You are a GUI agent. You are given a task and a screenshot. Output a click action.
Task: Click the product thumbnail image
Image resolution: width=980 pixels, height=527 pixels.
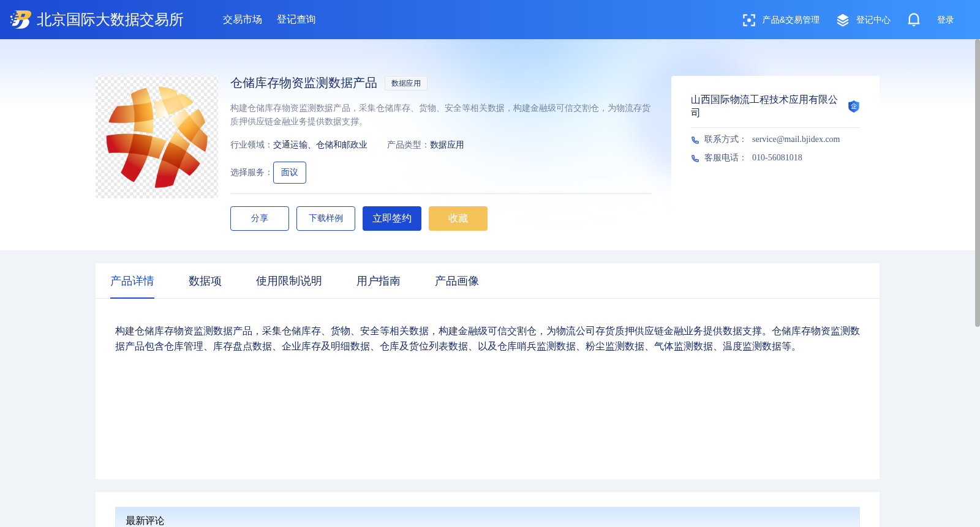157,137
